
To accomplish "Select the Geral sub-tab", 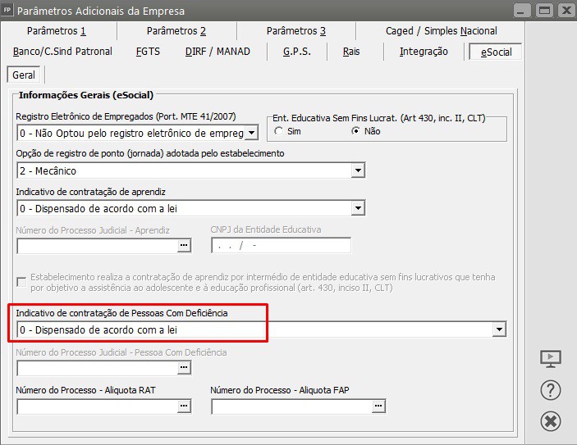I will pyautogui.click(x=24, y=75).
